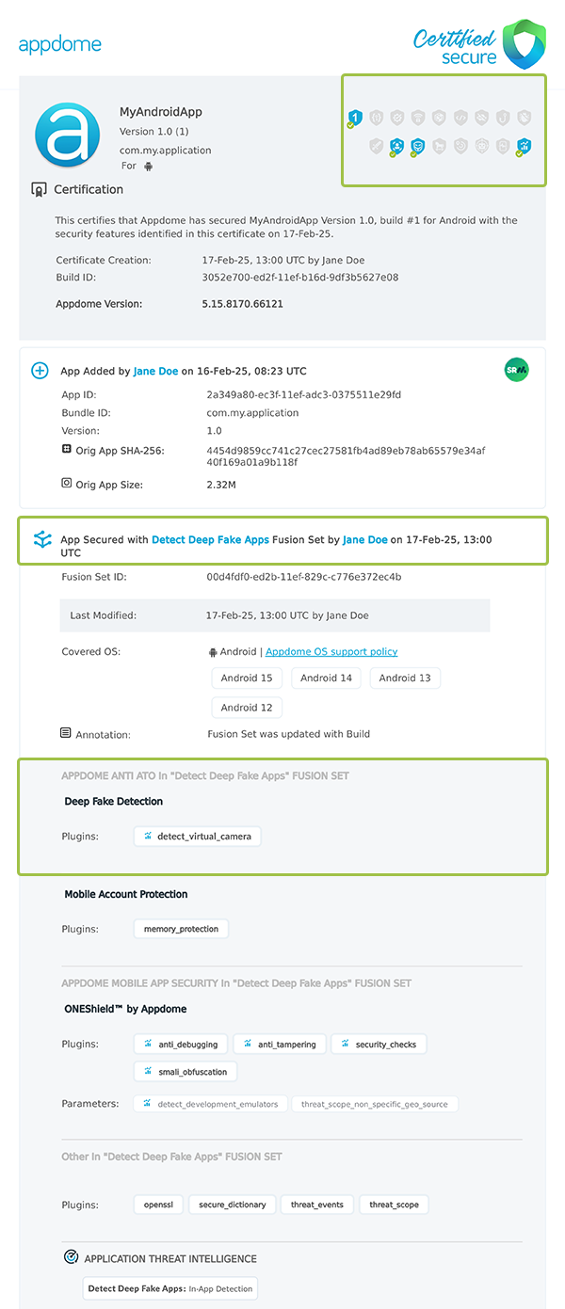
Task: Open Jane Doe link in App Added row
Action: 155,371
